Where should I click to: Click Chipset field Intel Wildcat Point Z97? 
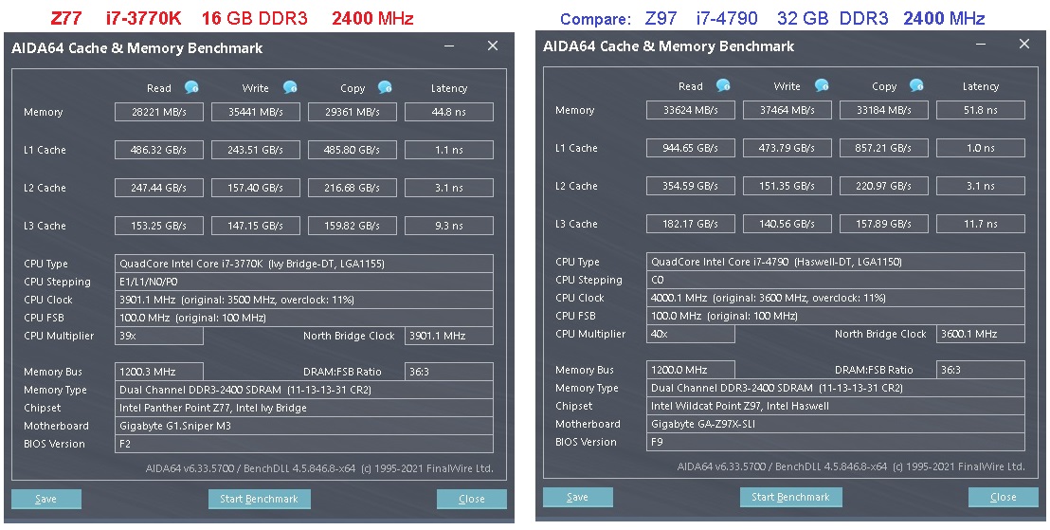point(836,406)
